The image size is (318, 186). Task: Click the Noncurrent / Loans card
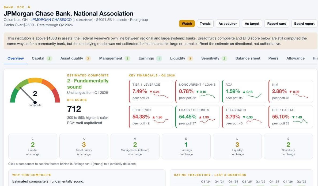(197, 91)
